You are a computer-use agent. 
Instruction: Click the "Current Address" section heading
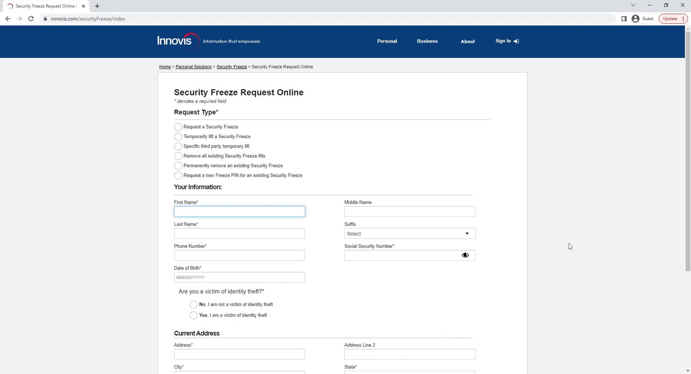[x=197, y=333]
